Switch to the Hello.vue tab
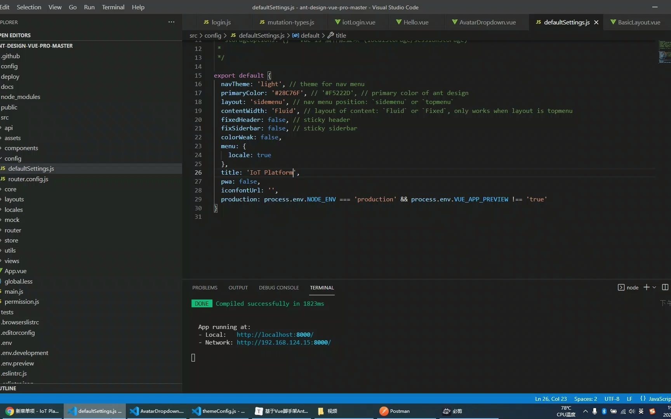The height and width of the screenshot is (419, 671). click(412, 22)
